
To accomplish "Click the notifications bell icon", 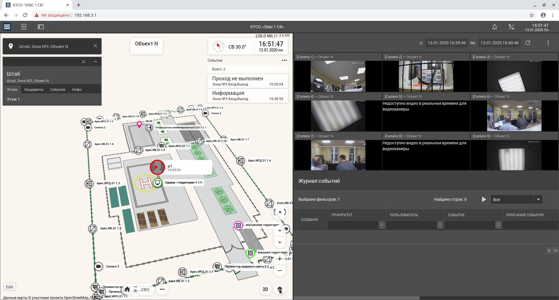I will (x=494, y=27).
